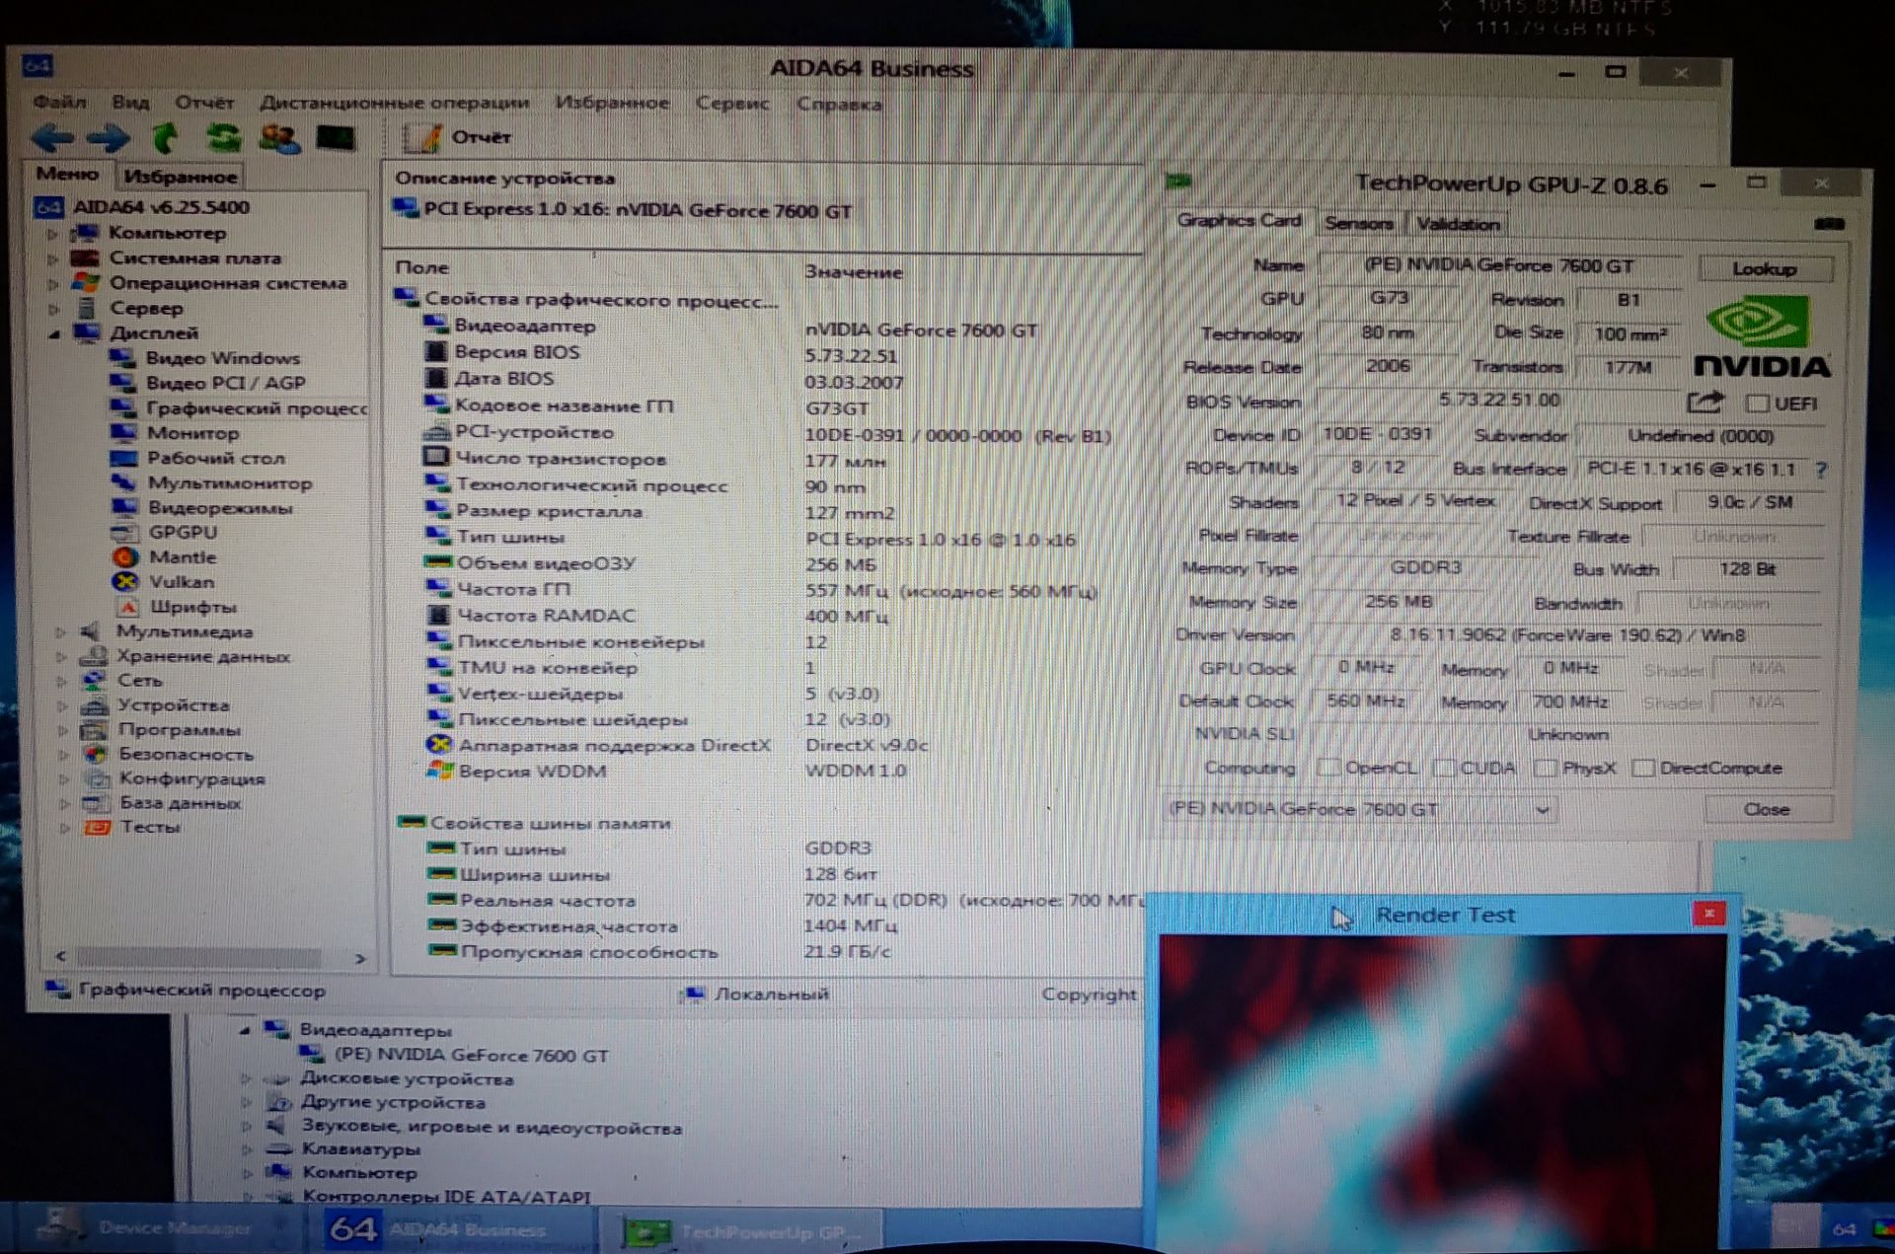Click the Close button in GPU-Z
This screenshot has height=1254, width=1895.
(1767, 809)
